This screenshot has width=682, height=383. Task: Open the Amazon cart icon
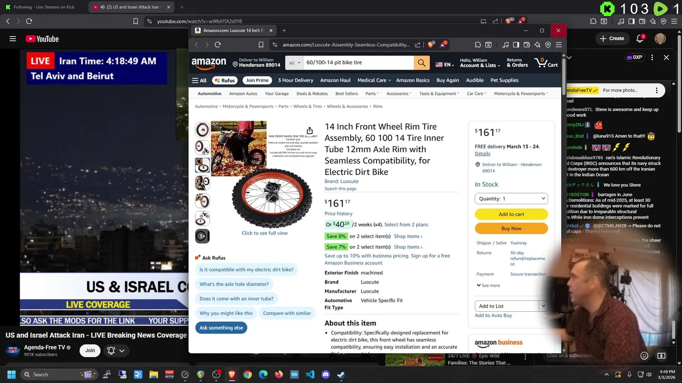click(546, 63)
